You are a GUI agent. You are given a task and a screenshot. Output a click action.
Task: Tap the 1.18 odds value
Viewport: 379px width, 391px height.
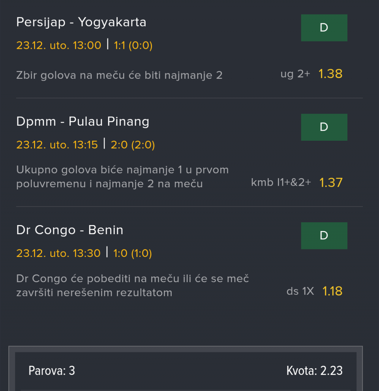click(x=332, y=291)
